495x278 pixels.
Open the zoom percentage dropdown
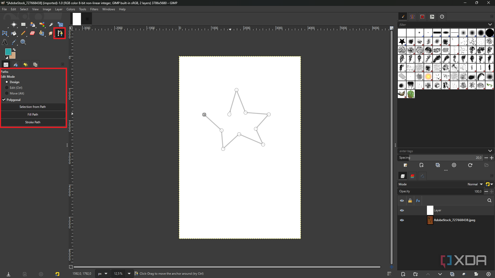(x=129, y=274)
